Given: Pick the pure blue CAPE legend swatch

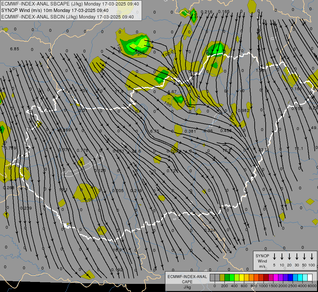Looking at the screenshot, I should point(290,277).
